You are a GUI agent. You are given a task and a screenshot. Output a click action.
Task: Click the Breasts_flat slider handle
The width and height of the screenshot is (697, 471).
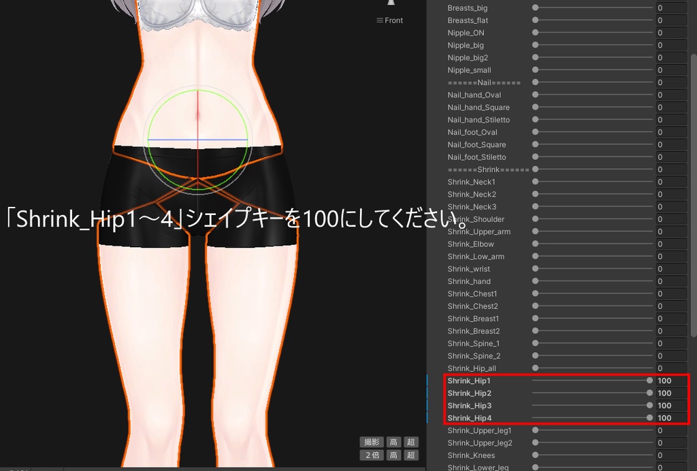pos(535,20)
